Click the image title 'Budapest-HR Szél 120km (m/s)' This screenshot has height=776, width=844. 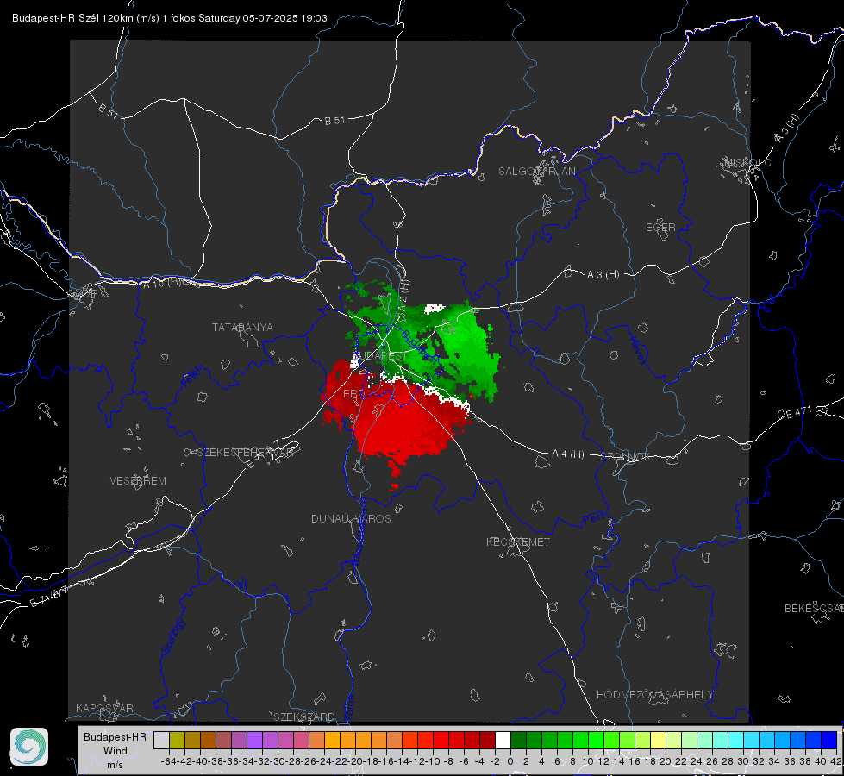point(85,18)
